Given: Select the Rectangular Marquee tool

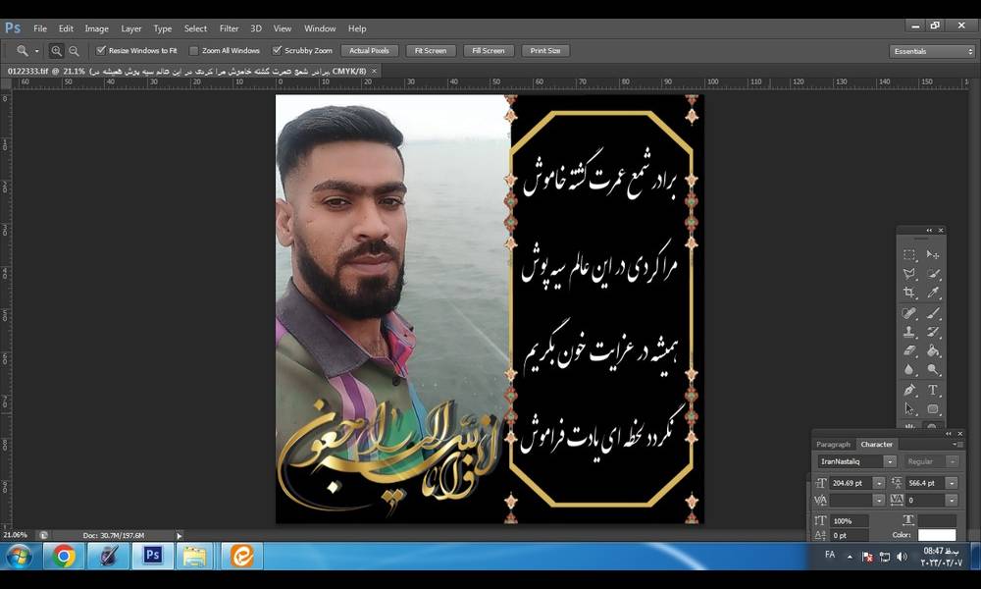Looking at the screenshot, I should pyautogui.click(x=908, y=255).
